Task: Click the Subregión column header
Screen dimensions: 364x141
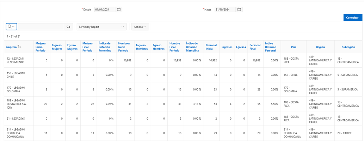Action: pos(348,47)
